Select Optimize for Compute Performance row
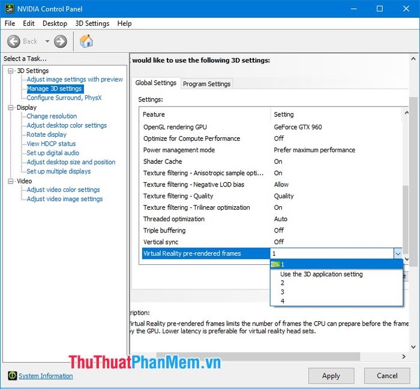 (x=272, y=138)
